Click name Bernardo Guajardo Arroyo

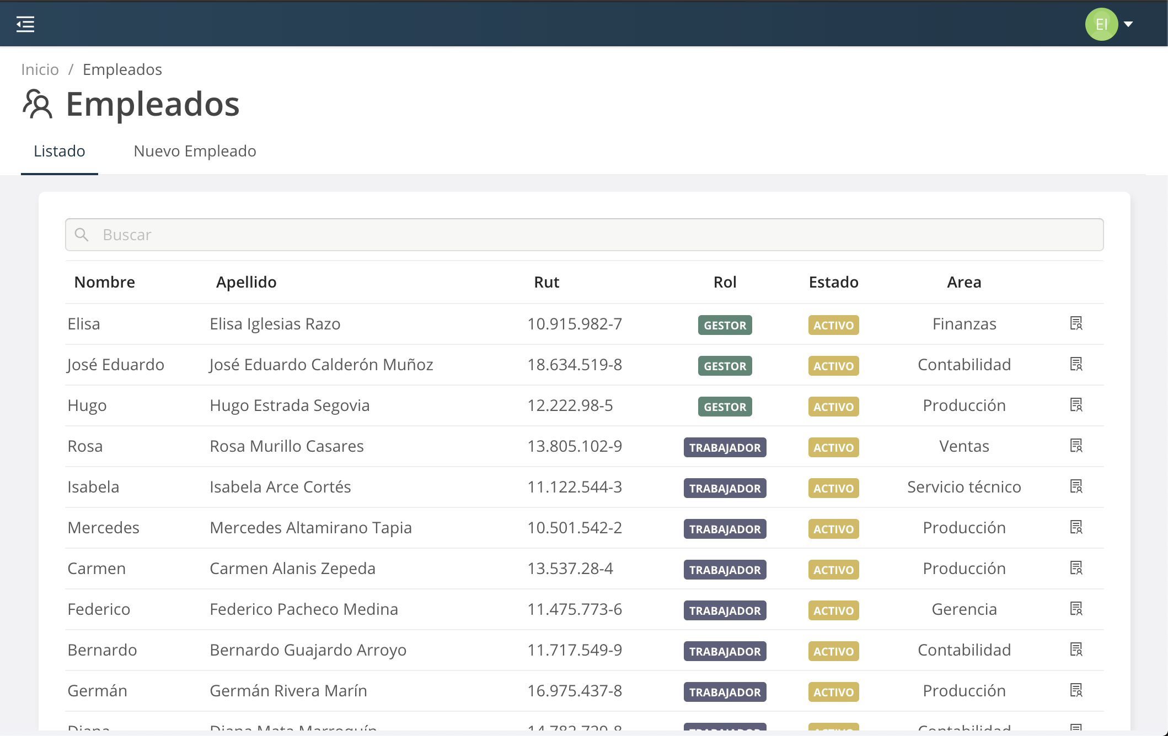308,650
